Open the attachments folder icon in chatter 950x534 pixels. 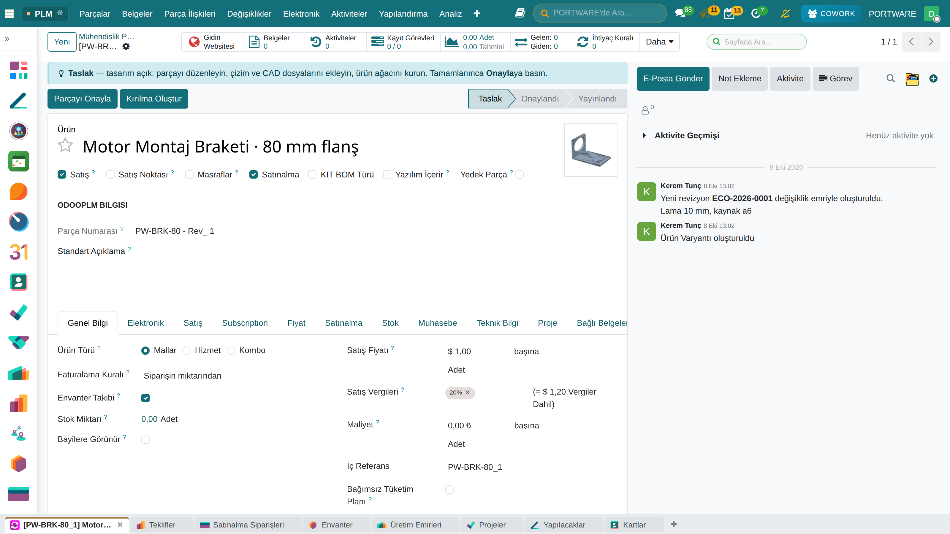pos(912,79)
